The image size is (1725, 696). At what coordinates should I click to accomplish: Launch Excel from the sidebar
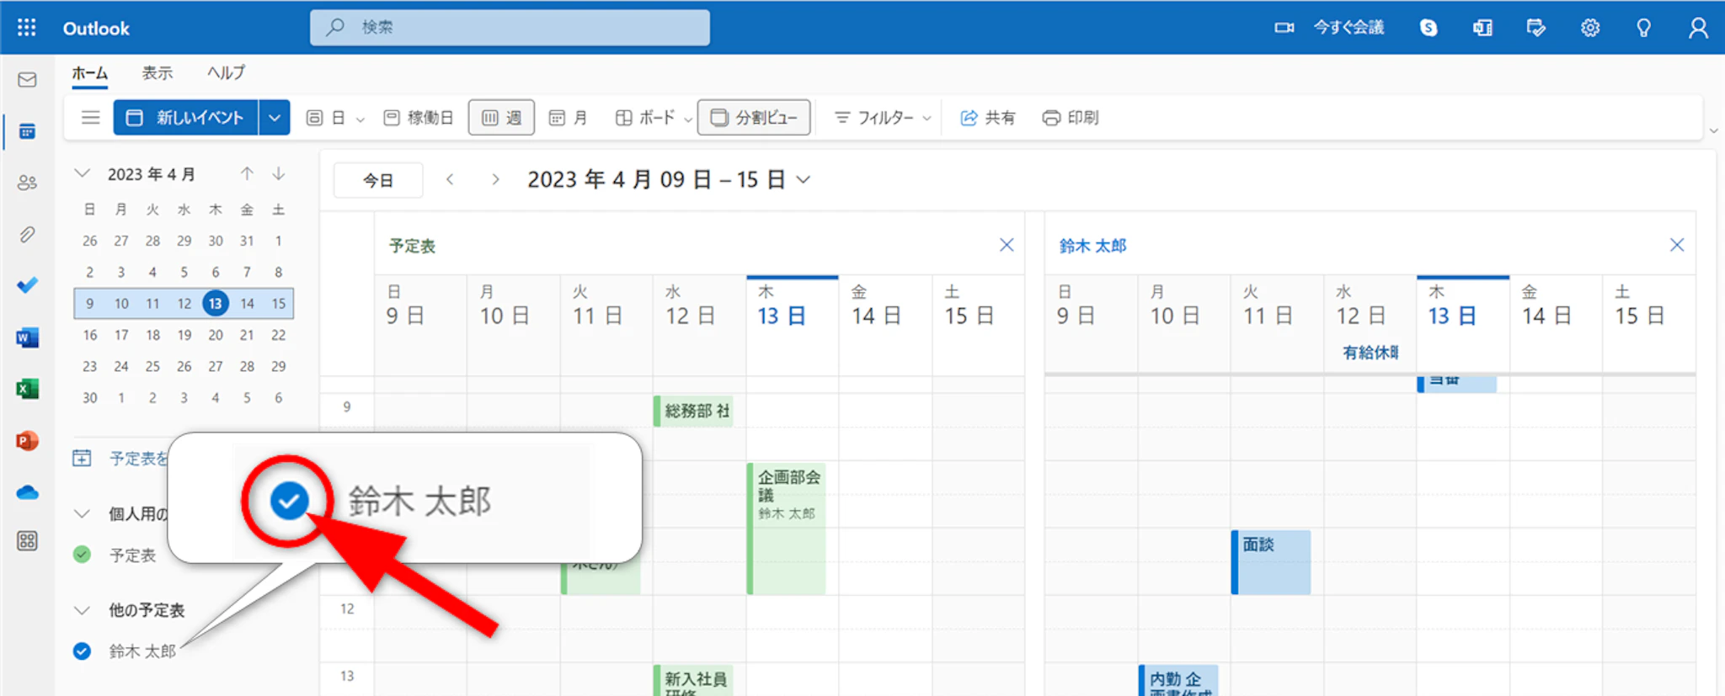(27, 389)
